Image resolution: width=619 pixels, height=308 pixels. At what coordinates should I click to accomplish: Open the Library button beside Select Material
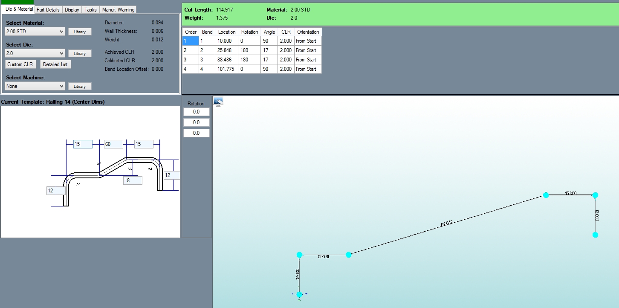[80, 32]
